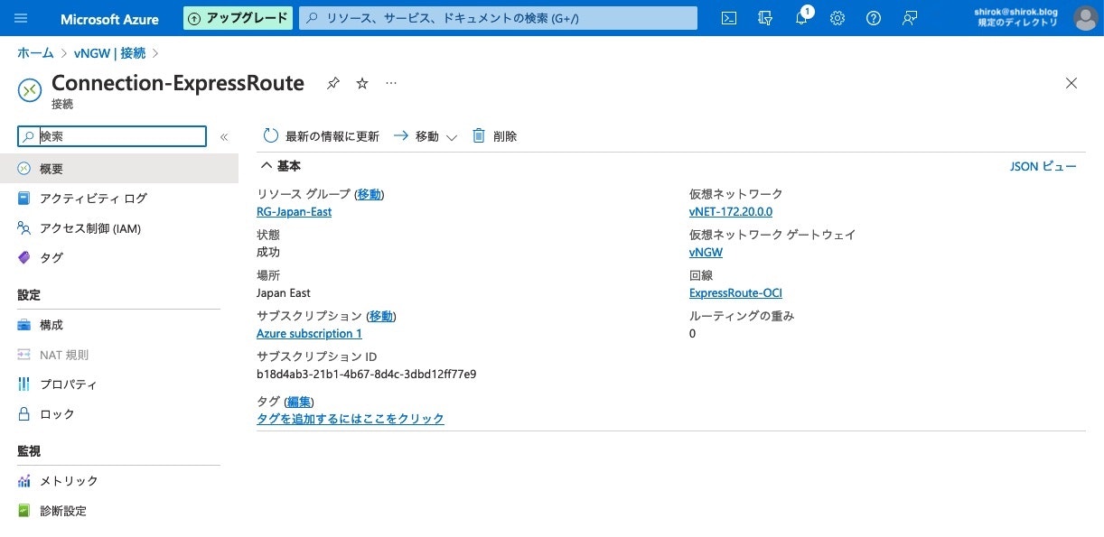Collapse the 基本 section
1104x537 pixels.
pos(267,165)
